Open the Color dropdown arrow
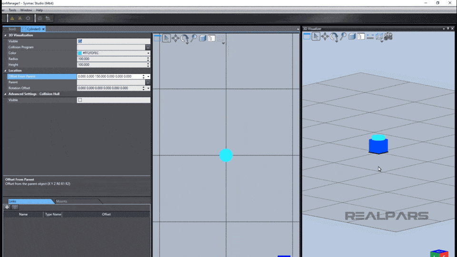This screenshot has height=257, width=457. [x=148, y=53]
